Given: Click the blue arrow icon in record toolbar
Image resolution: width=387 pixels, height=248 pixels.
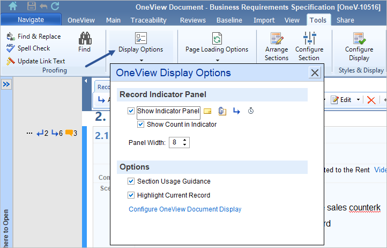Looking at the screenshot, I should pyautogui.click(x=101, y=100).
